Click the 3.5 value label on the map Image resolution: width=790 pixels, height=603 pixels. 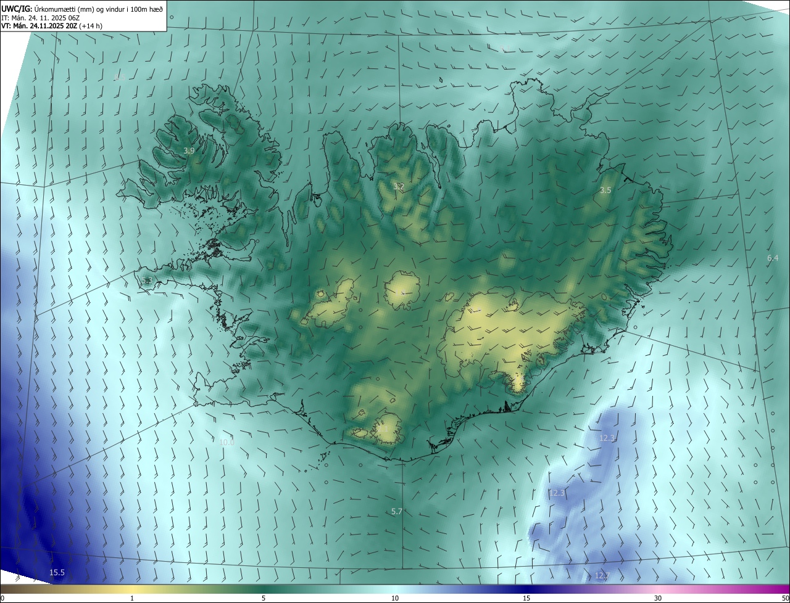(605, 191)
